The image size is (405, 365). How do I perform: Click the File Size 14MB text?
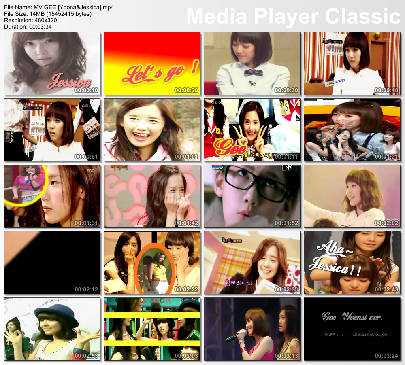(x=48, y=14)
